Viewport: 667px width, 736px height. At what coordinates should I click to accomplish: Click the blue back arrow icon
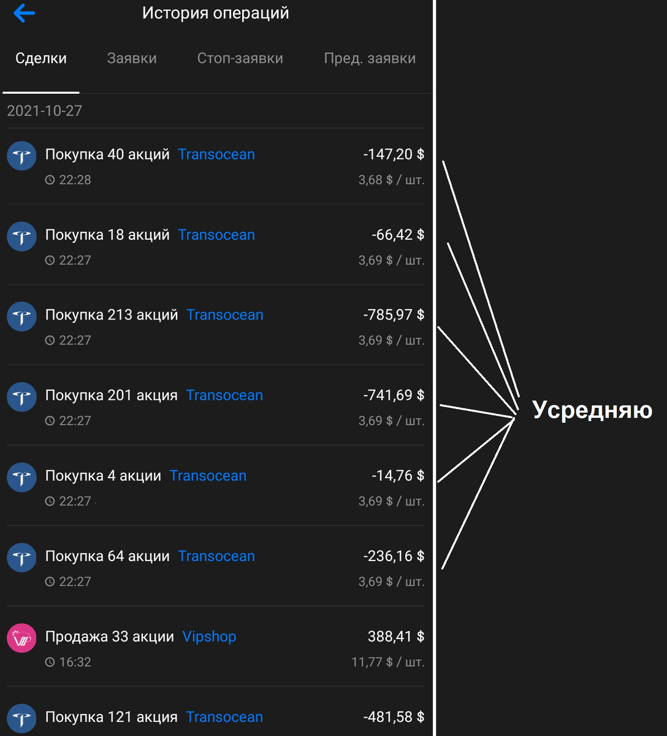point(24,13)
